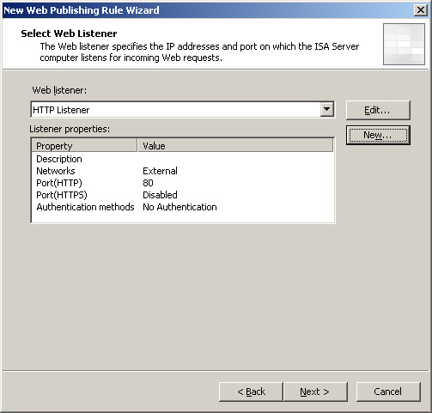Viewport: 432px width, 413px height.
Task: Select the Authentication methods row
Action: point(182,207)
